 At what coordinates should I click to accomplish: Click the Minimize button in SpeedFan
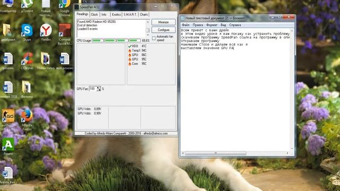[164, 22]
